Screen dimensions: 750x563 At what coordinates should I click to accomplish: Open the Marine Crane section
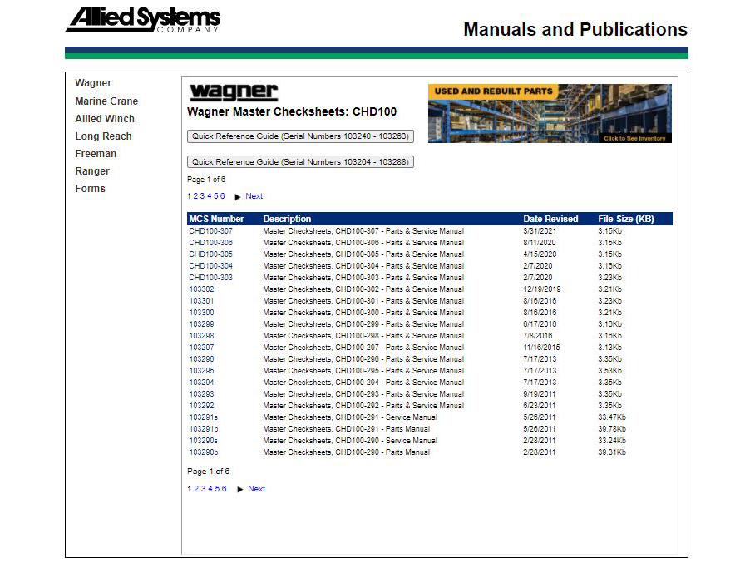pyautogui.click(x=106, y=101)
